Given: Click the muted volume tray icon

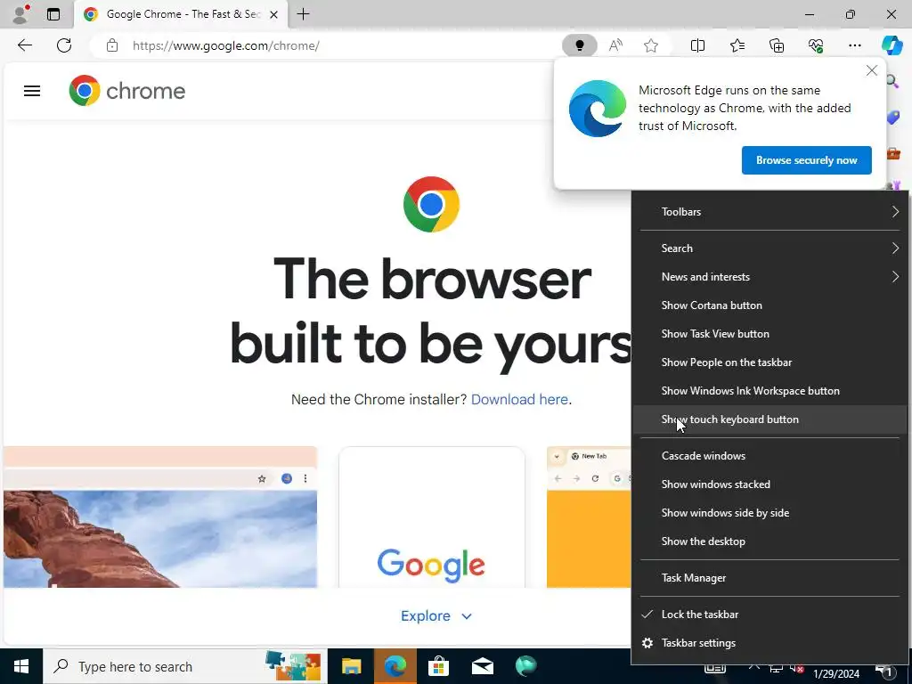Looking at the screenshot, I should 797,669.
